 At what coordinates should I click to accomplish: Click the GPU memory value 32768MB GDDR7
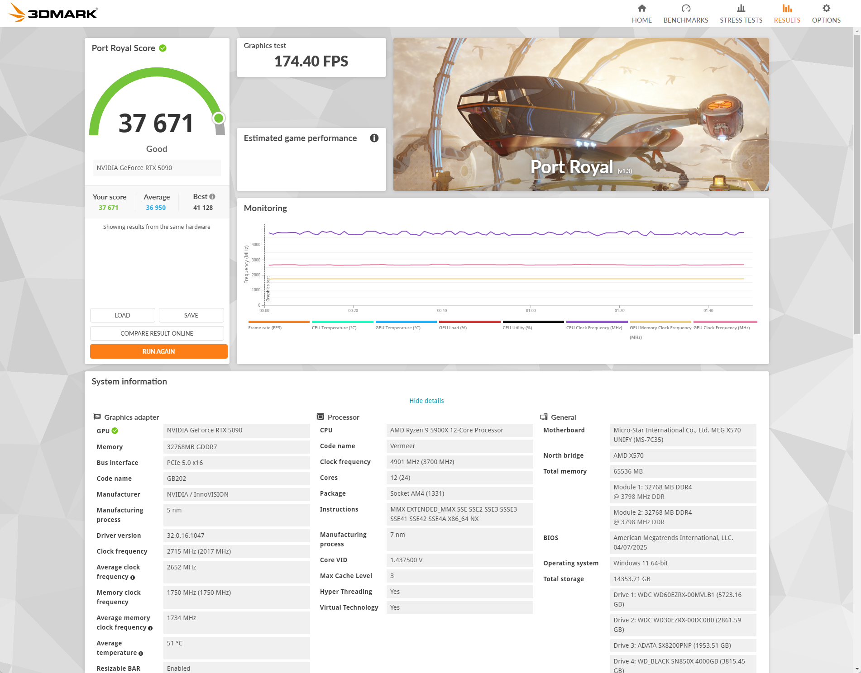tap(236, 447)
